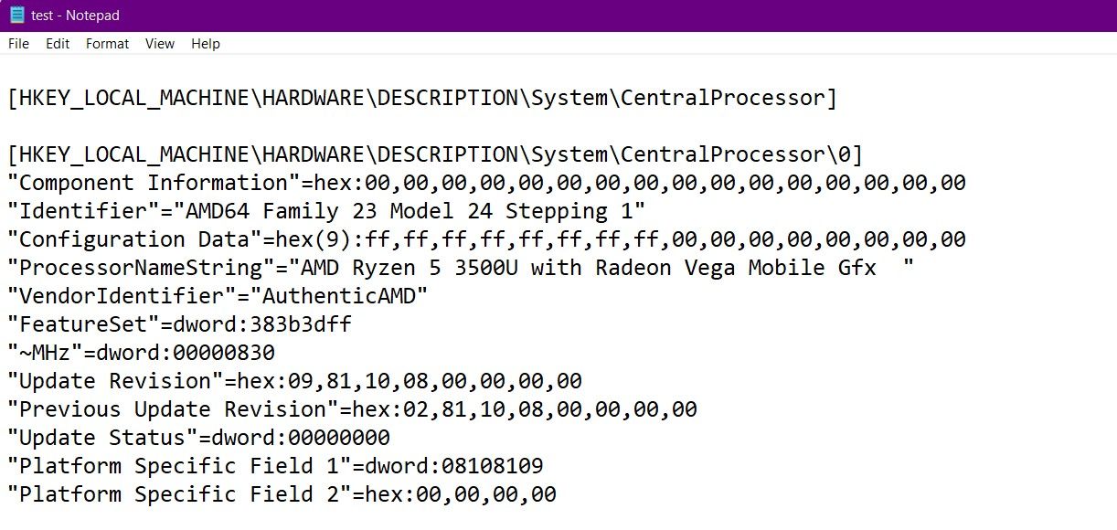This screenshot has height=530, width=1117.
Task: Open the View menu
Action: point(159,44)
